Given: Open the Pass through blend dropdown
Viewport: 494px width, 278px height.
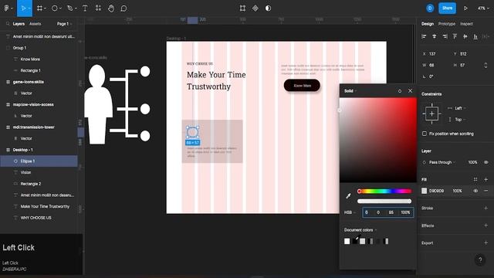Looking at the screenshot, I should [442, 162].
